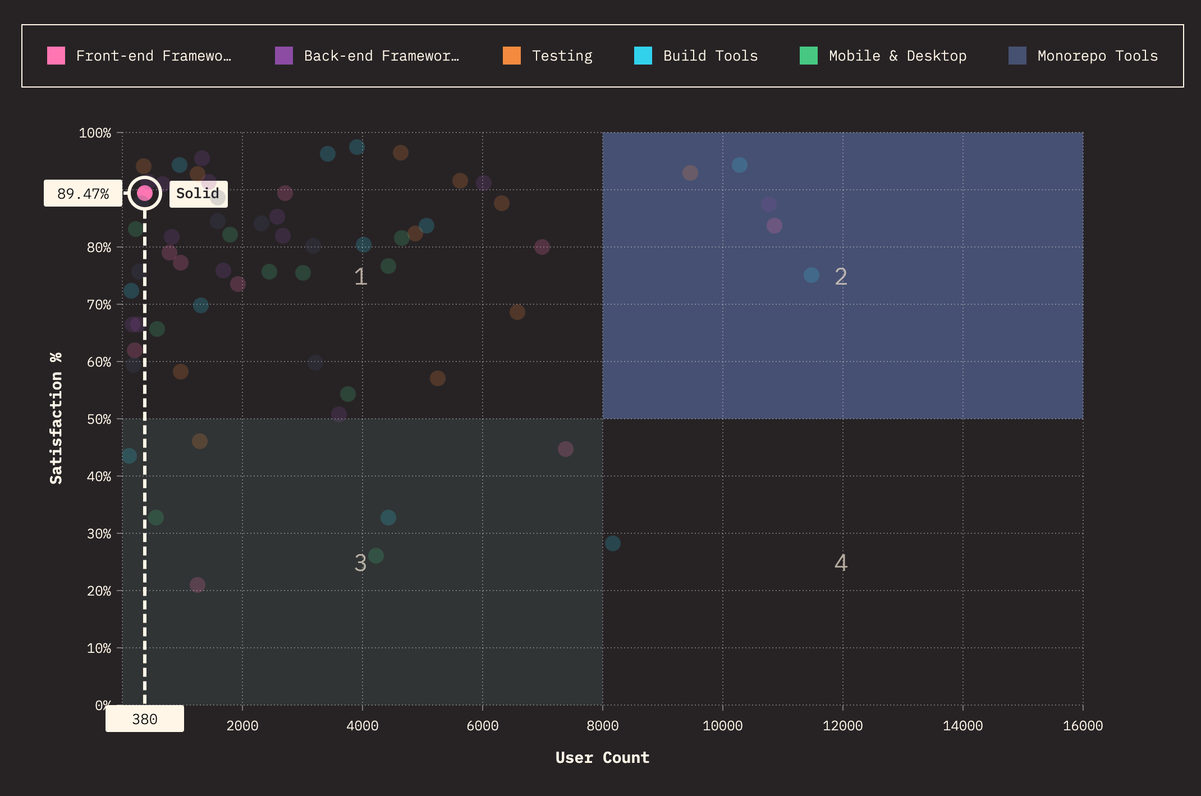
Task: Select the quadrant 2 number label
Action: point(841,276)
